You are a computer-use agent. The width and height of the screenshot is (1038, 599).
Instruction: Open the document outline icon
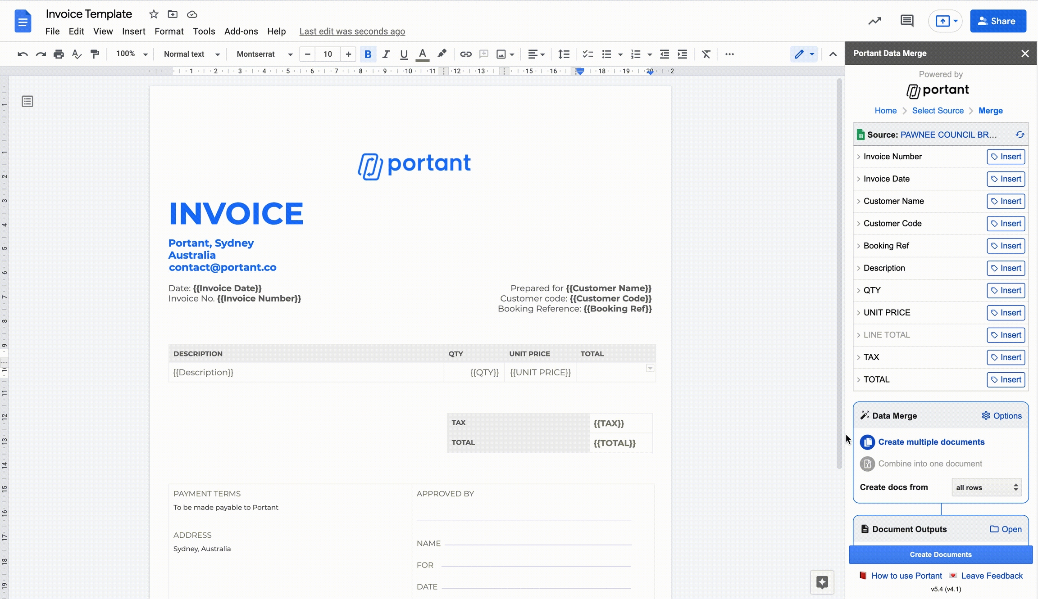tap(27, 102)
